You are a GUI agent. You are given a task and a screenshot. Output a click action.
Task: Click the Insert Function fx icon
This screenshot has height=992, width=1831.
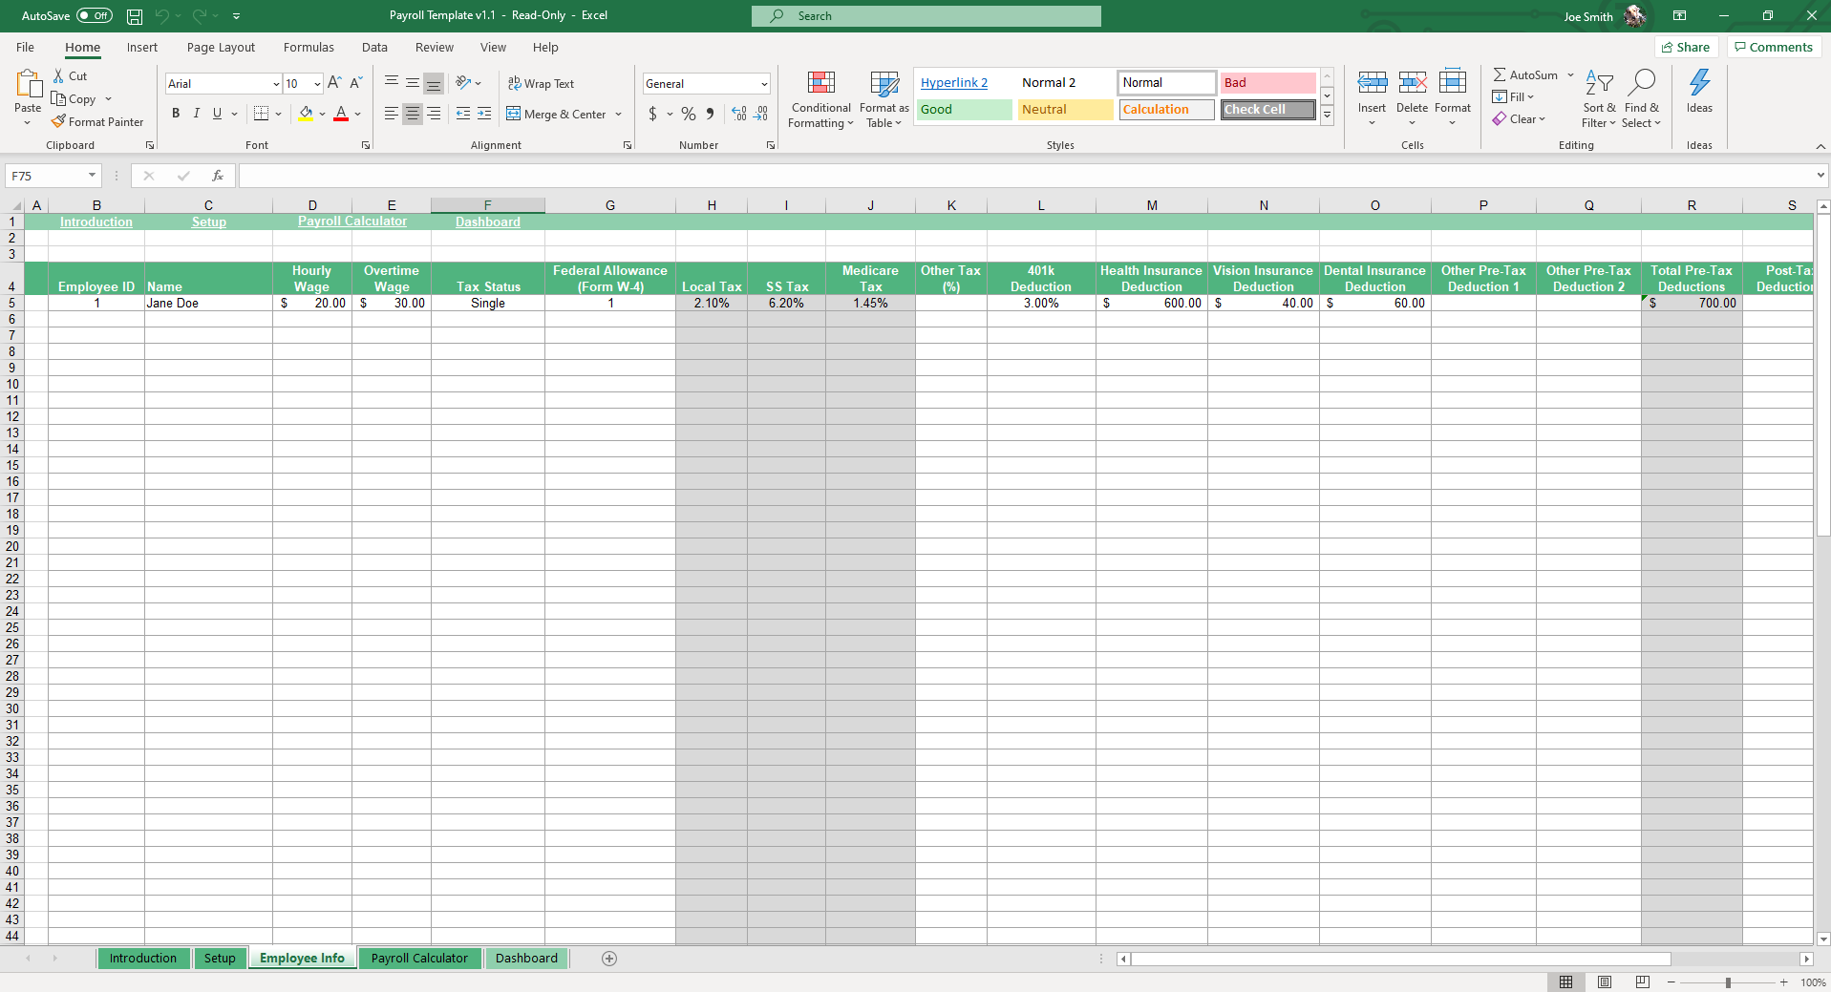[x=218, y=176]
